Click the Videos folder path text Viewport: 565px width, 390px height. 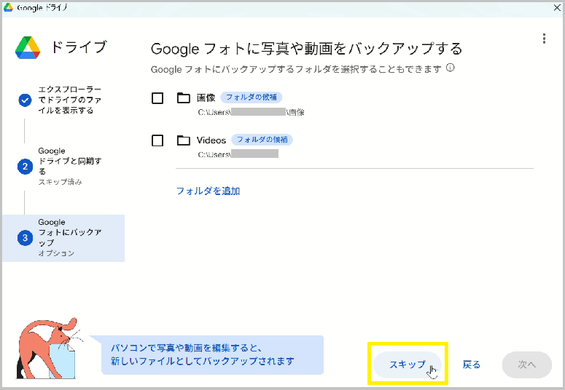(x=238, y=154)
